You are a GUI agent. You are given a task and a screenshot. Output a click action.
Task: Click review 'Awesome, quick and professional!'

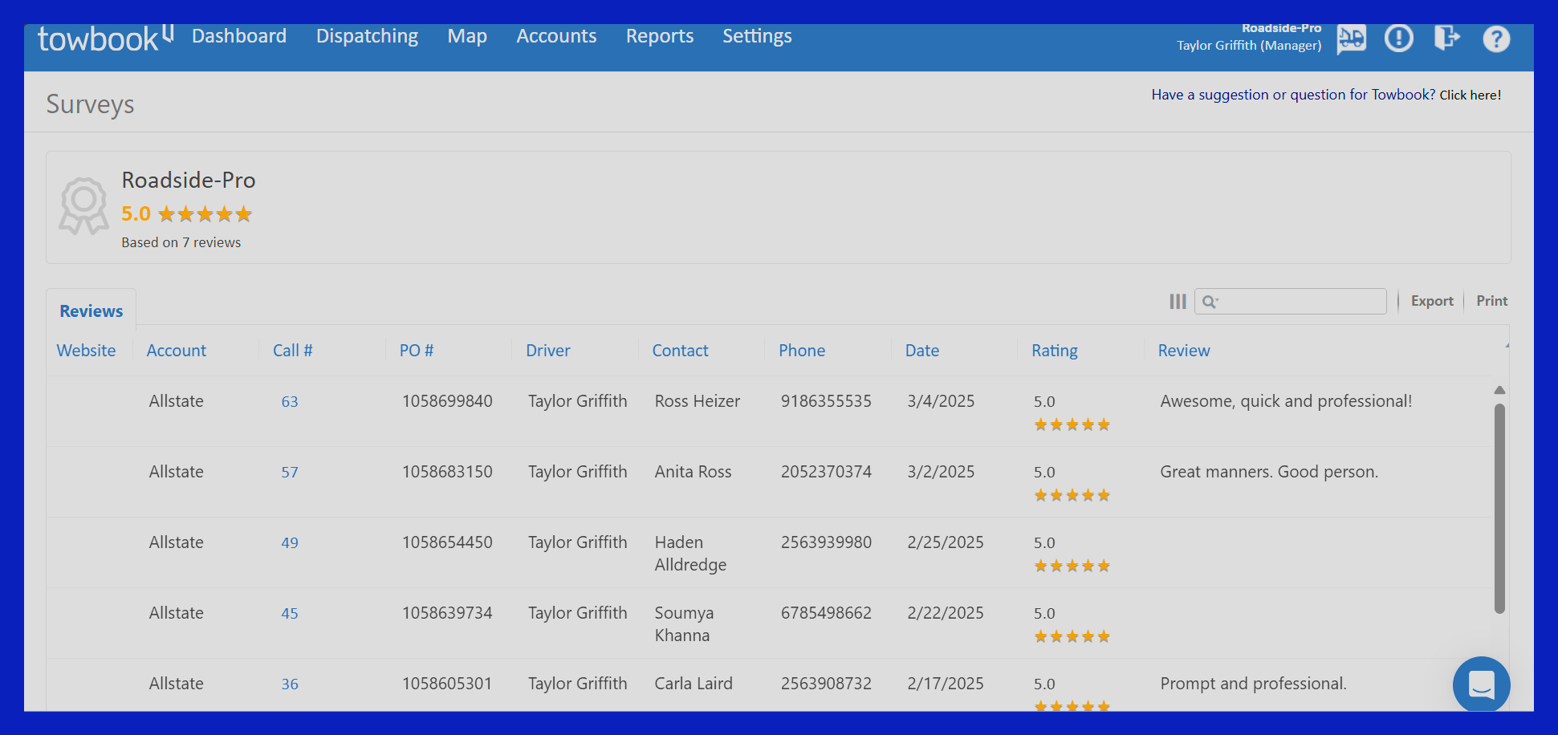click(1285, 401)
